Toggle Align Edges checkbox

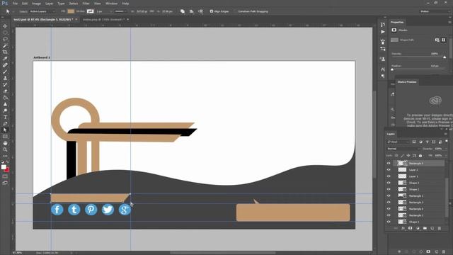point(212,11)
